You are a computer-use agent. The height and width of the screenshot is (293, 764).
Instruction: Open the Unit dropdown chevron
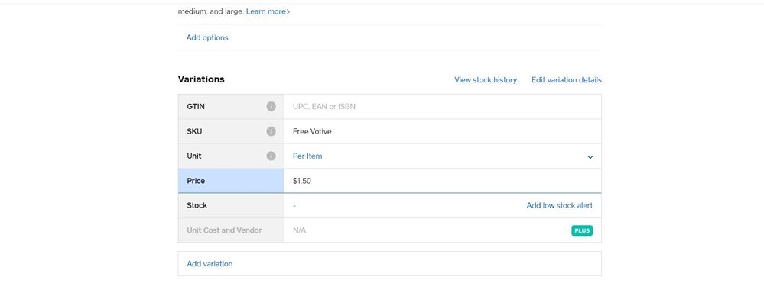(x=590, y=157)
